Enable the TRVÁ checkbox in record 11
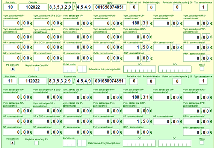Image resolution: width=216 pixels, height=148 pixels. click(201, 142)
